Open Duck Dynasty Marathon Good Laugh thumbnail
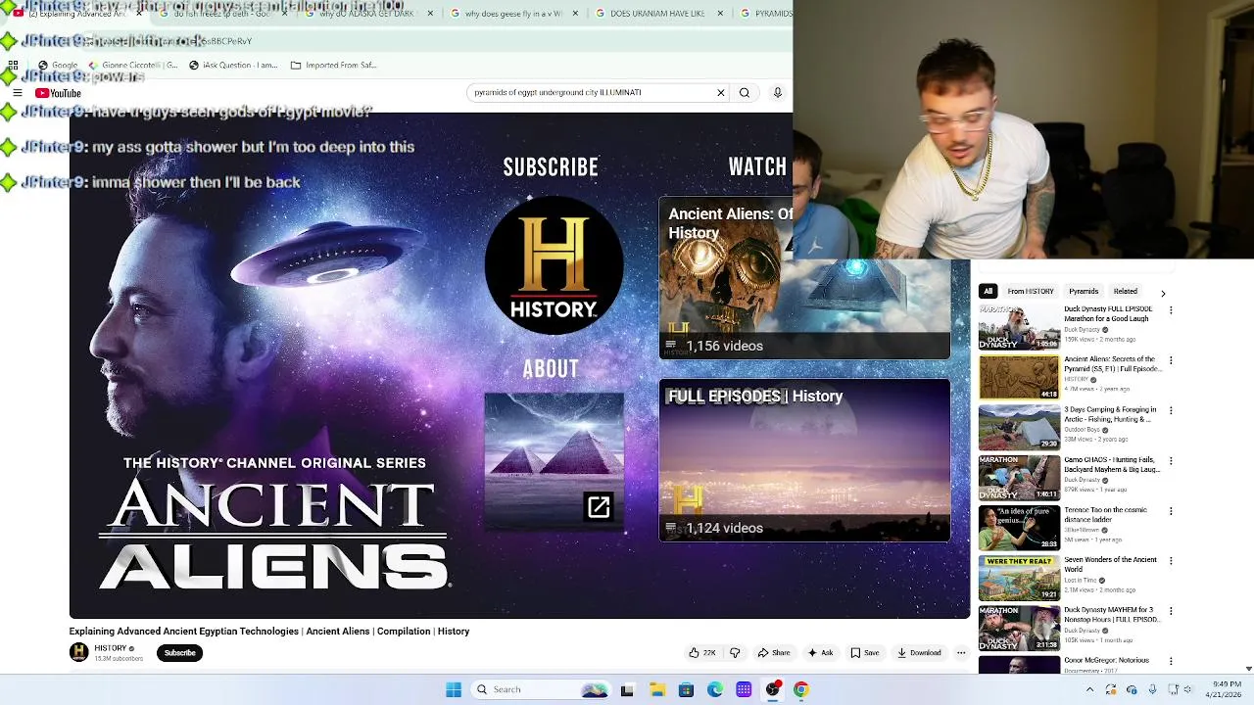 point(1019,327)
